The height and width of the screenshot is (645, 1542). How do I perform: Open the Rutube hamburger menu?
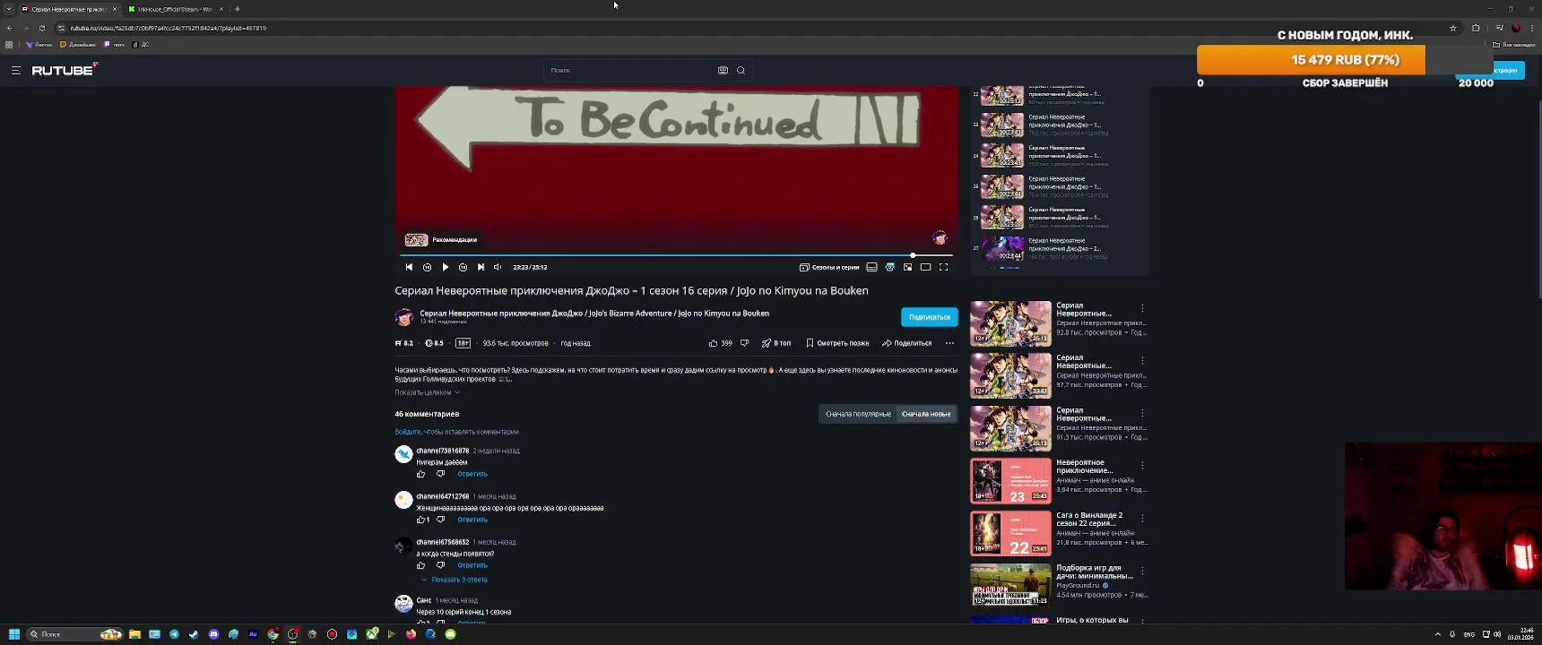[15, 70]
